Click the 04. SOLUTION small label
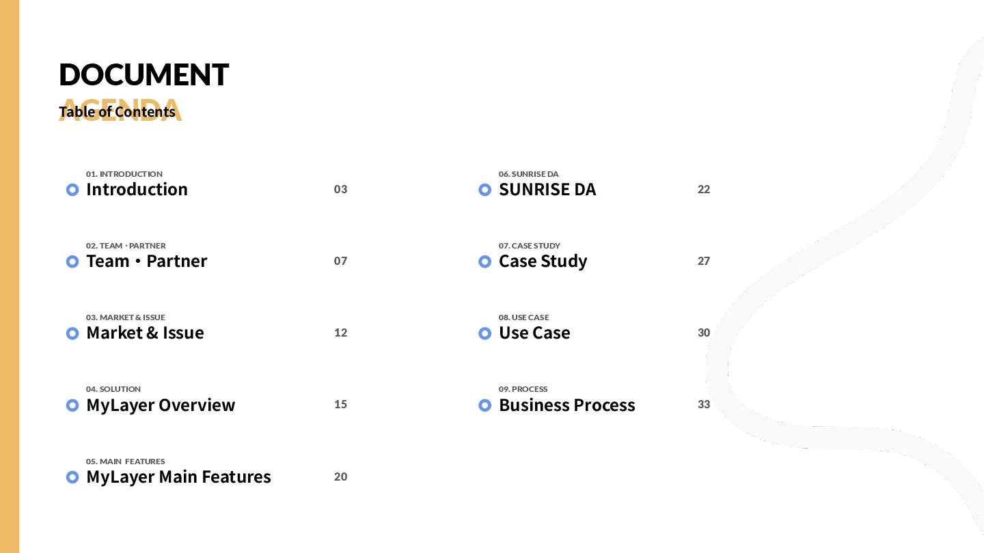The height and width of the screenshot is (553, 984). click(113, 389)
